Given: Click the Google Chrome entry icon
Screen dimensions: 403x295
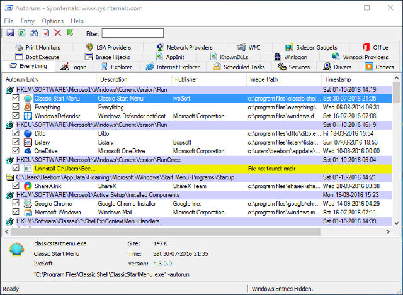Looking at the screenshot, I should (28, 204).
